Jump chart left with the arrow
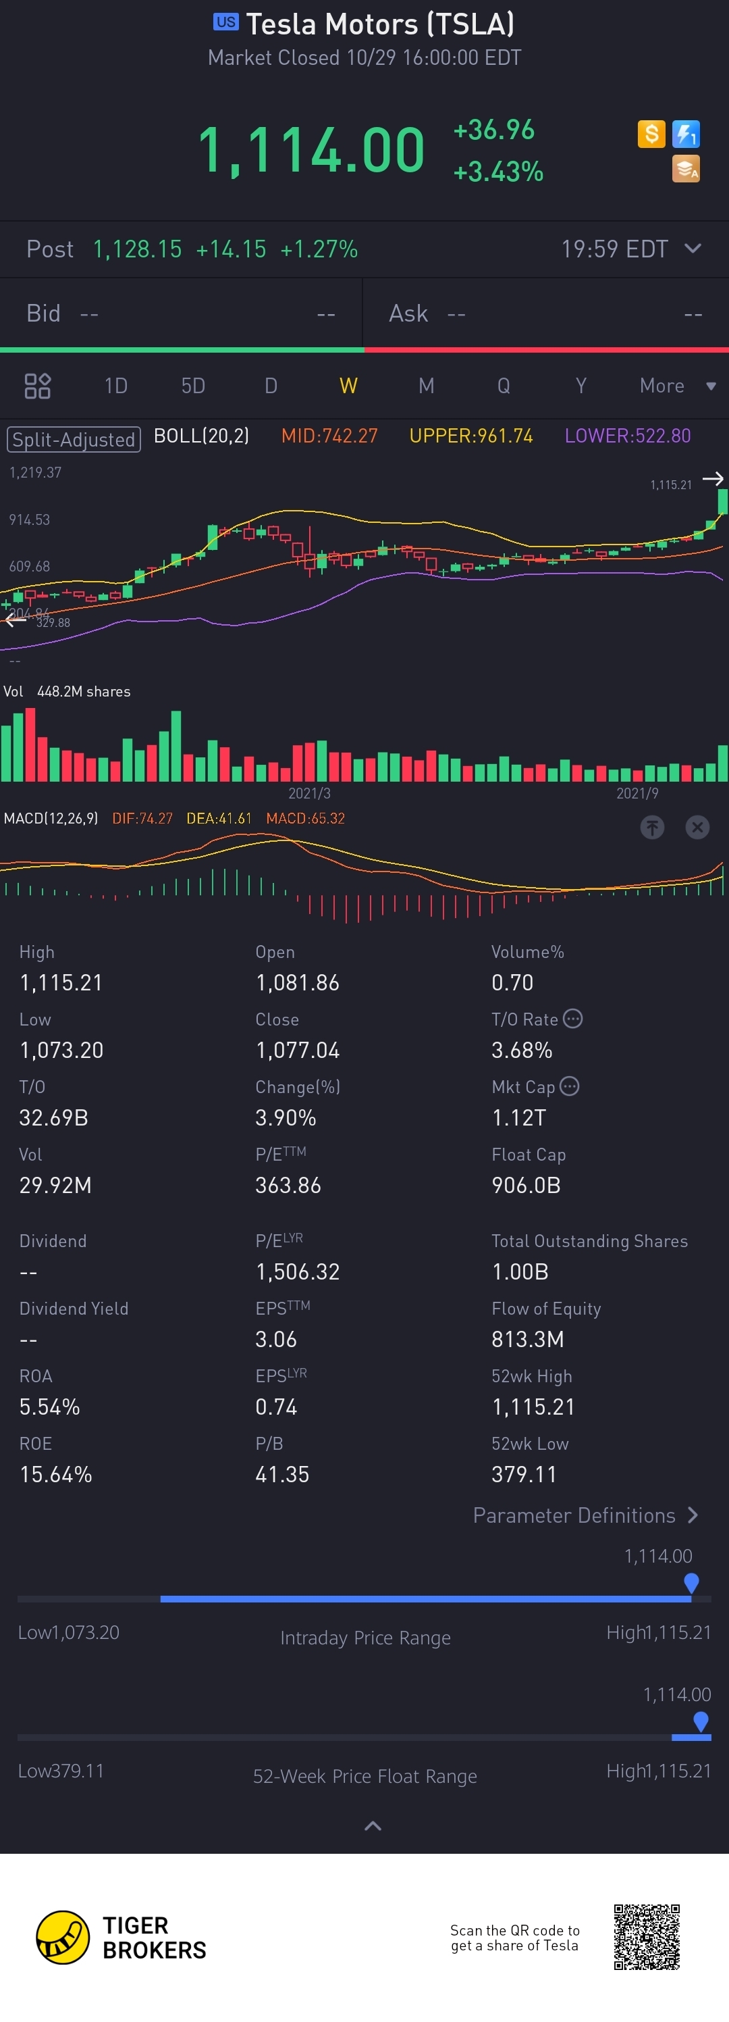 click(x=14, y=620)
